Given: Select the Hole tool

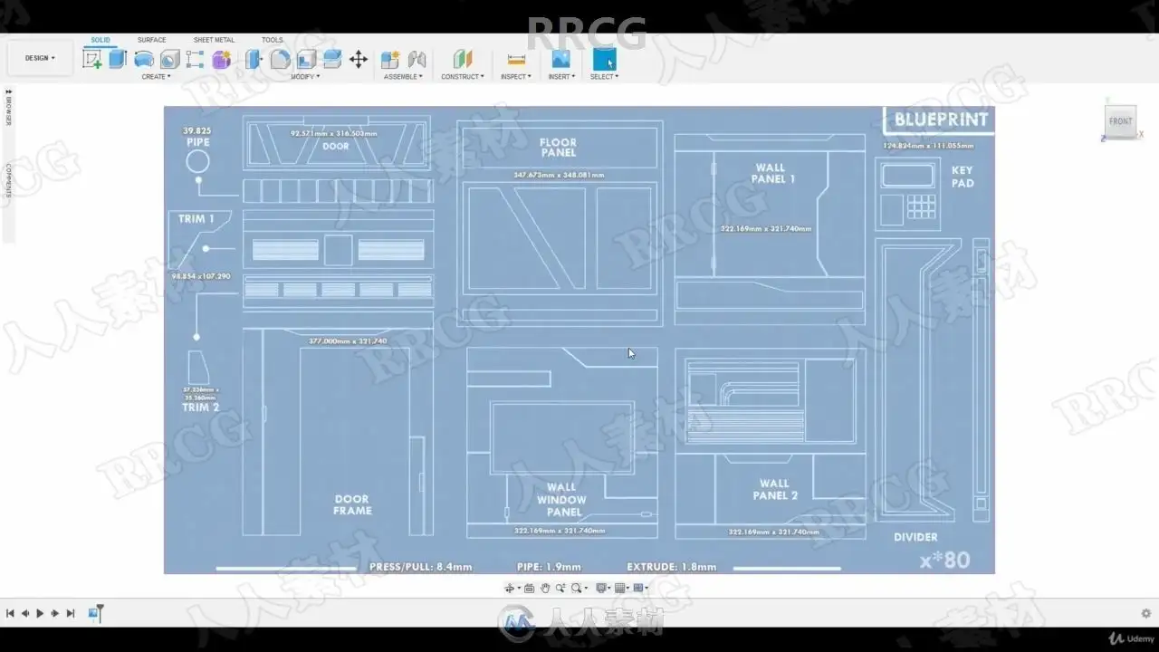Looking at the screenshot, I should [x=169, y=60].
